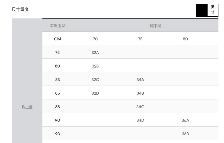Viewport: 224px width, 143px height.
Task: Select the 亞洲版型 header cell
Action: pos(58,26)
